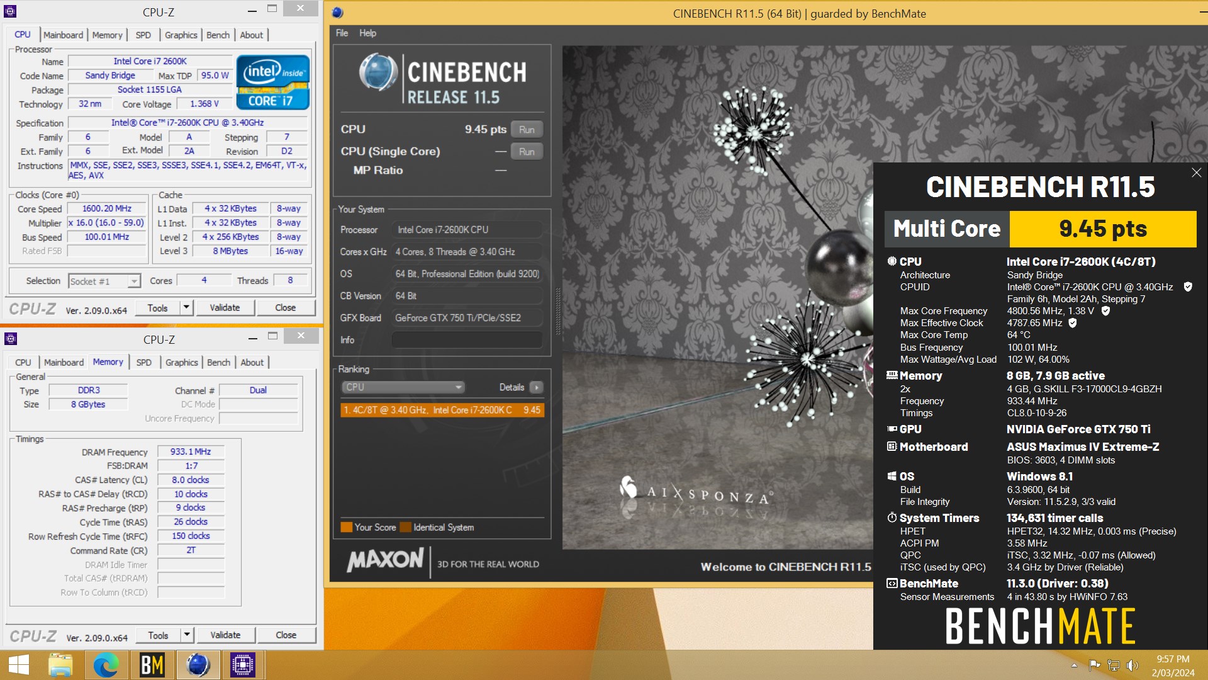Viewport: 1208px width, 680px height.
Task: Click the BenchMate version section icon
Action: (892, 583)
